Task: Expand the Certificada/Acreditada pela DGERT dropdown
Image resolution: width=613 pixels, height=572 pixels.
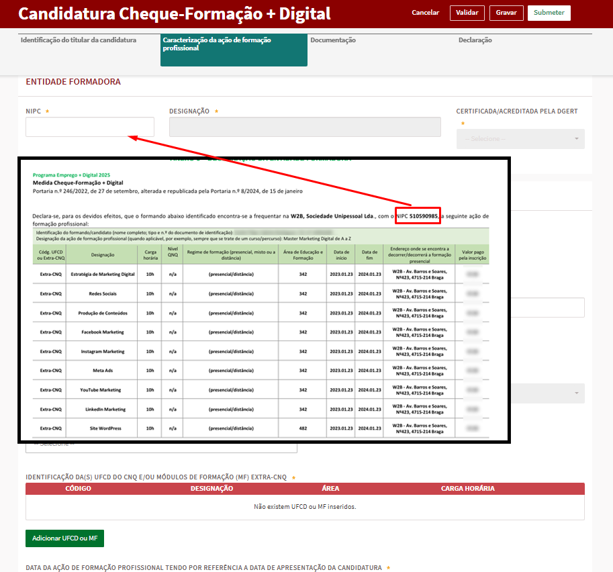Action: point(520,138)
